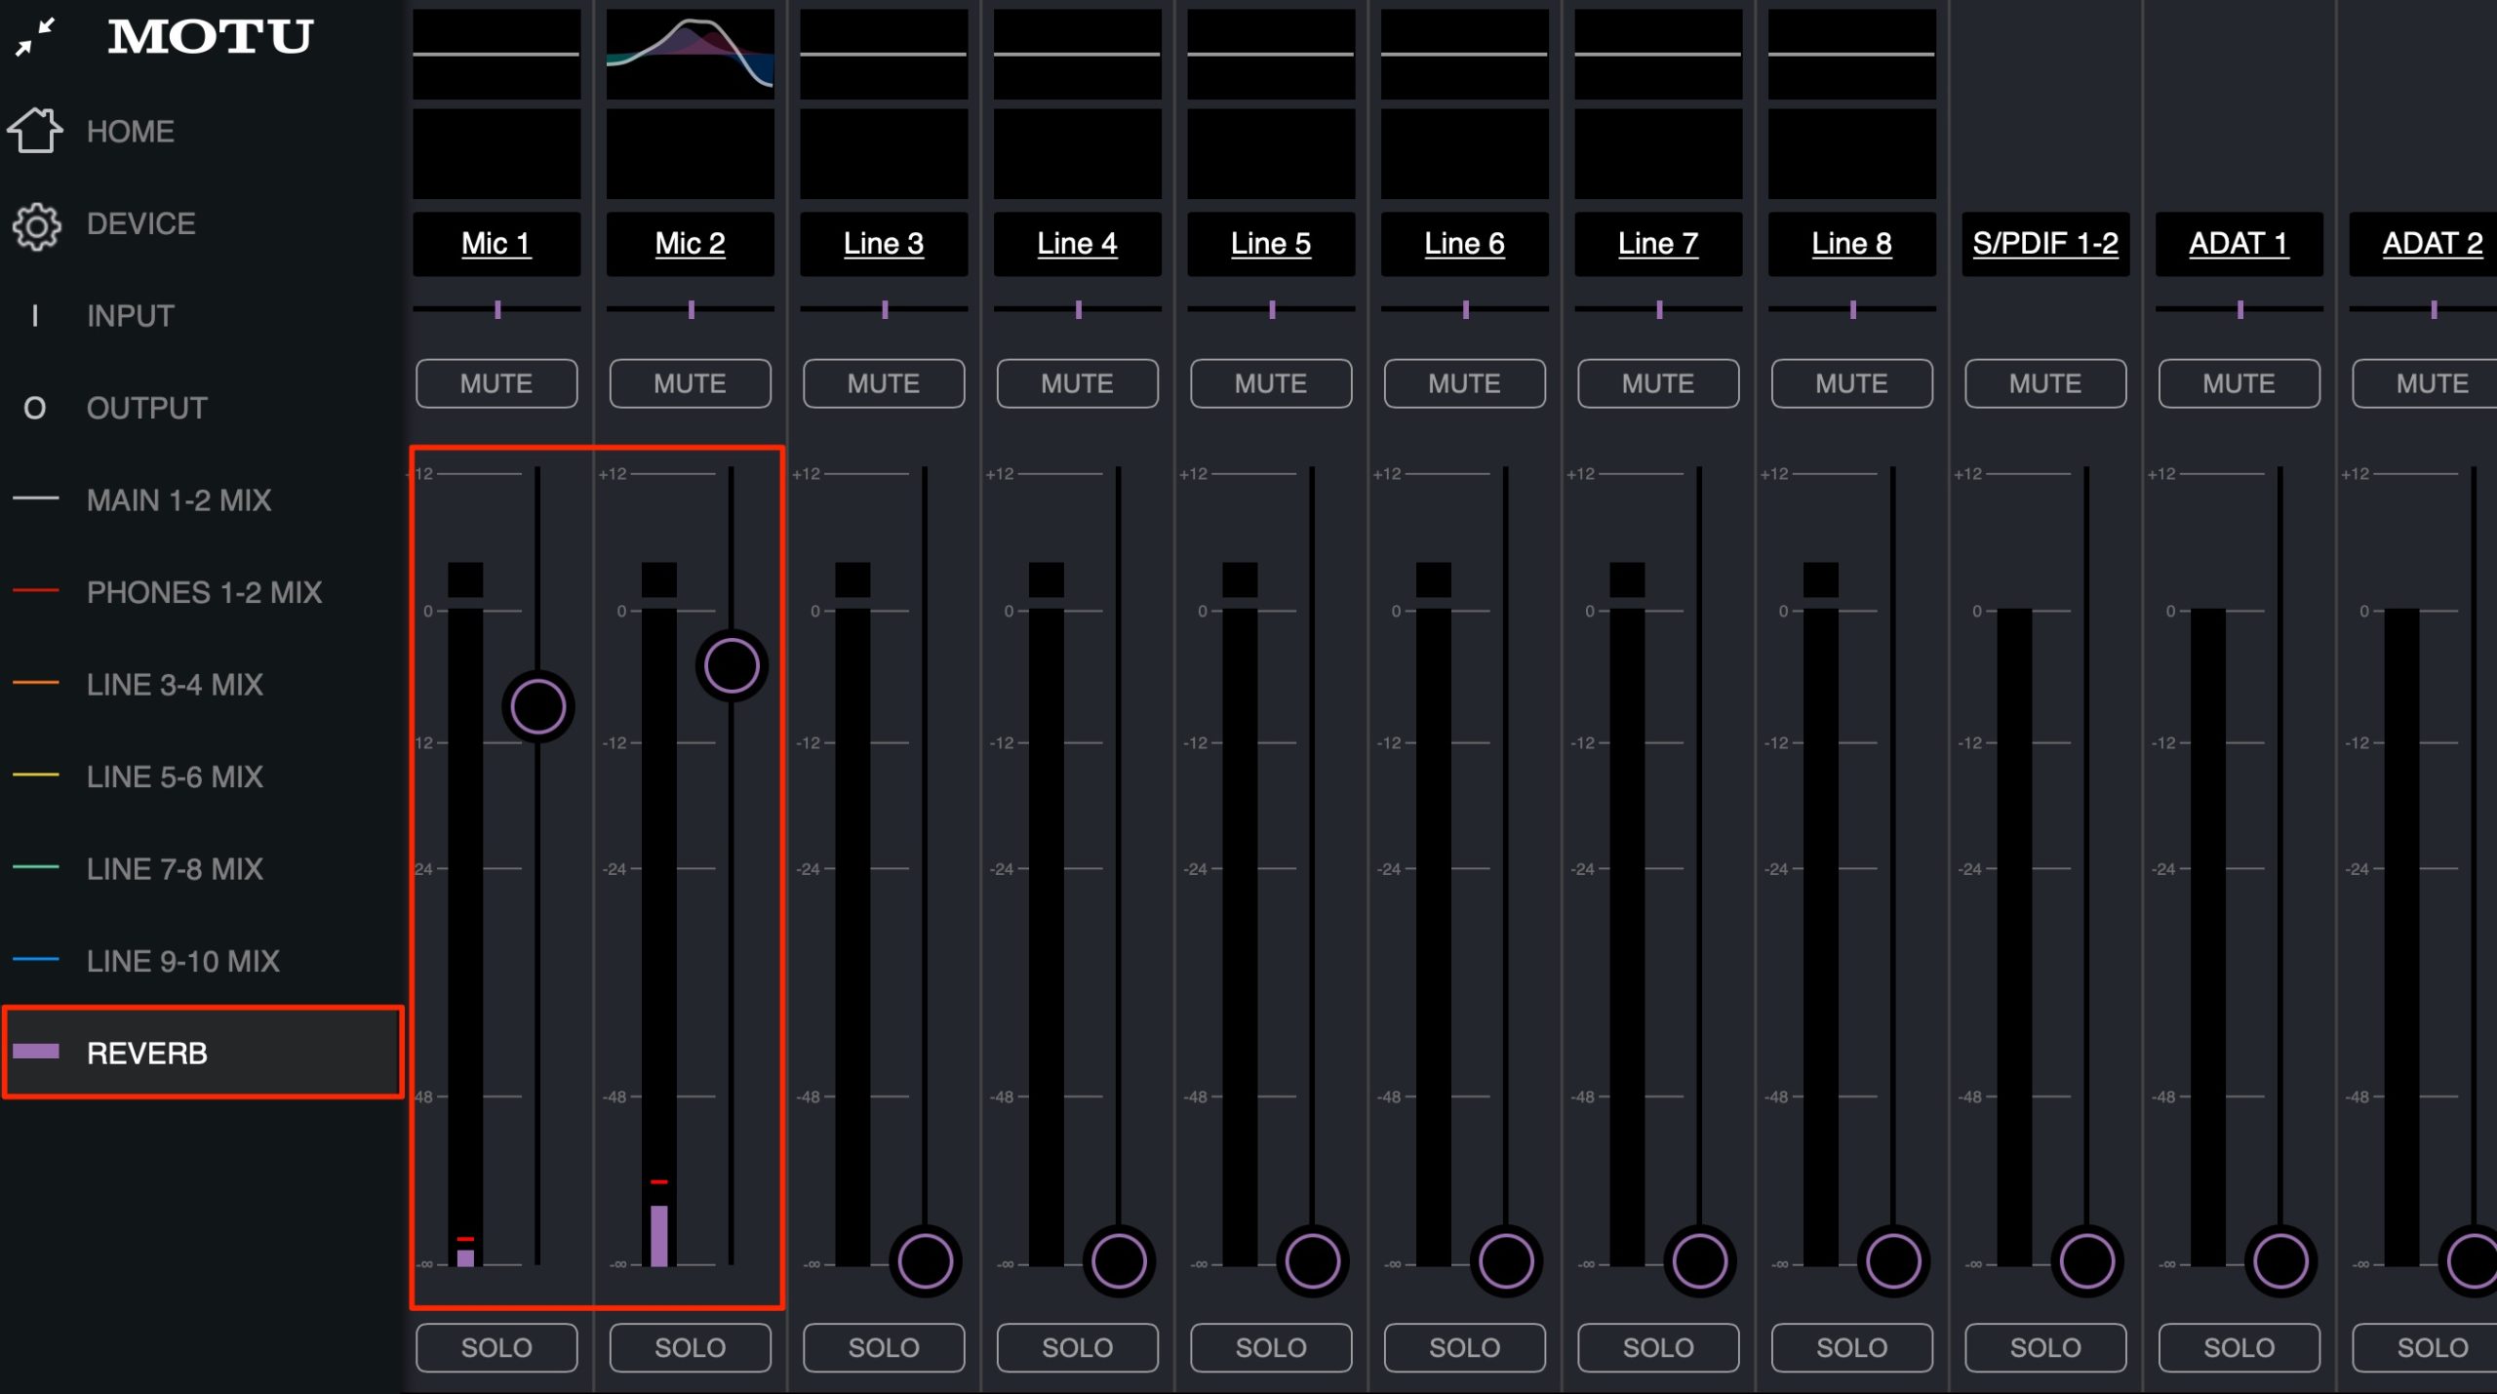Solo the Mic 2 channel
This screenshot has height=1394, width=2497.
click(x=691, y=1347)
